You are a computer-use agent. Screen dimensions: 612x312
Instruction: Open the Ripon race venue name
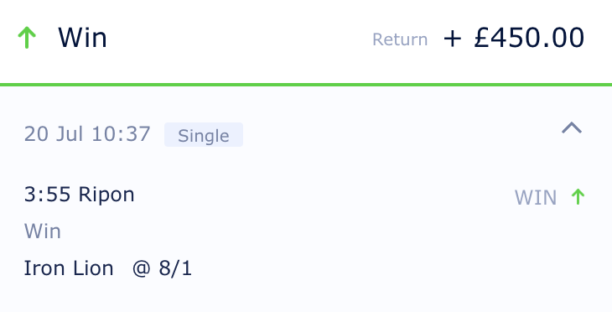(x=106, y=195)
